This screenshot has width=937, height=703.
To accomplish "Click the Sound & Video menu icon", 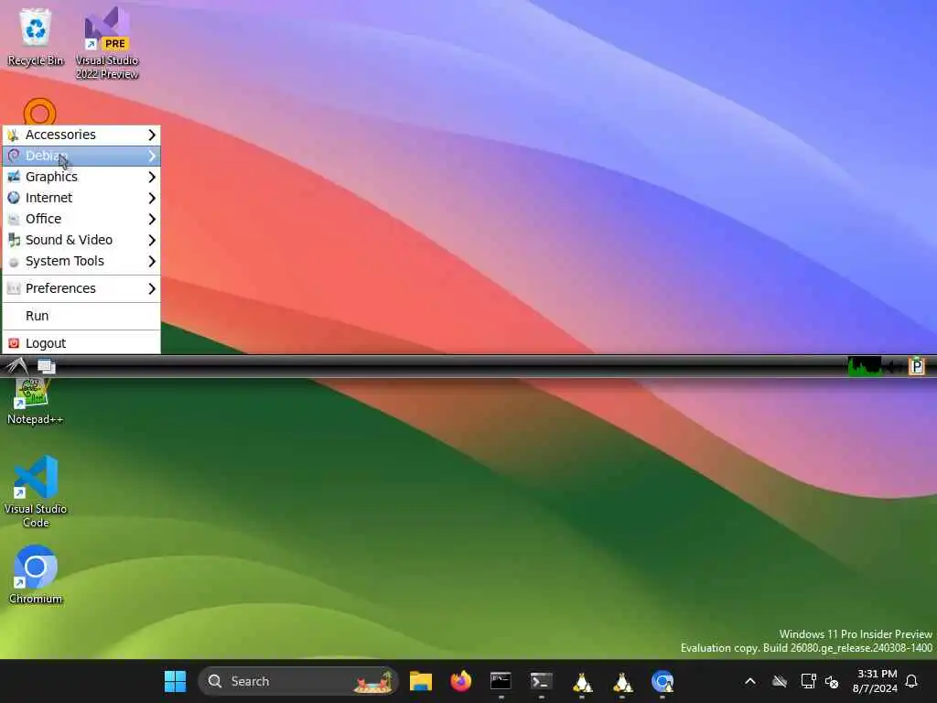I will click(x=14, y=240).
